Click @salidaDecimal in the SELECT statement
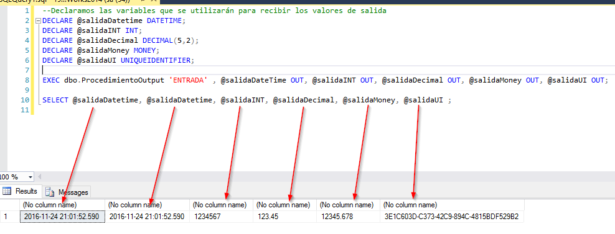 pyautogui.click(x=303, y=101)
